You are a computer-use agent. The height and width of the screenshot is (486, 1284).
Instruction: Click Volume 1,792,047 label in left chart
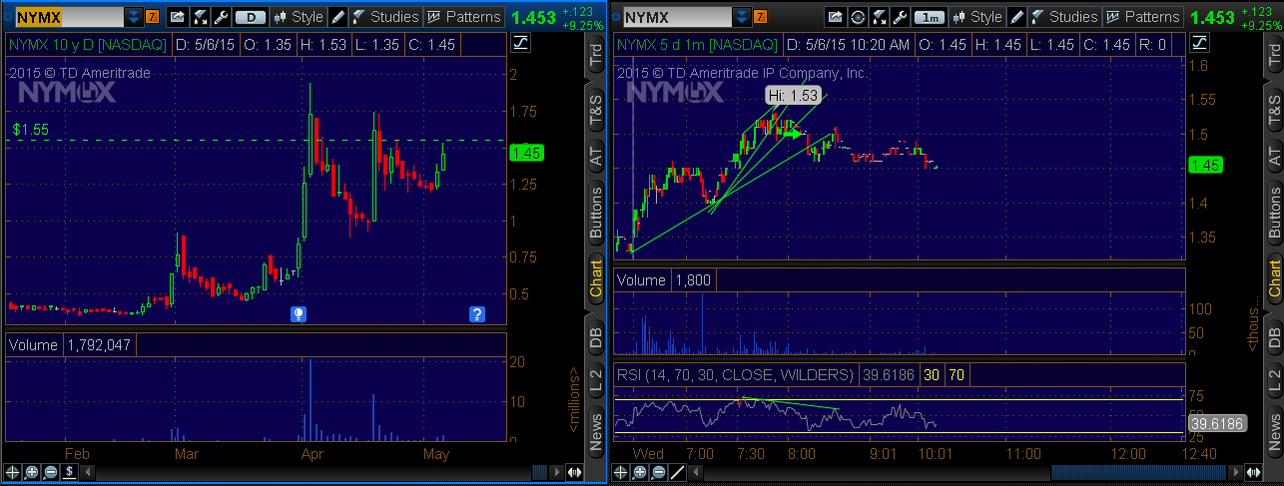[70, 344]
